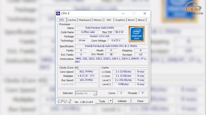Viewport: 206px width, 115px height.
Task: Open the About tab
Action: tap(141, 20)
